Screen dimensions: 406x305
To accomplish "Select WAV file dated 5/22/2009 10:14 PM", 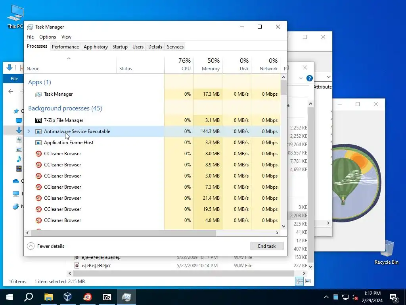I will pyautogui.click(x=190, y=266).
